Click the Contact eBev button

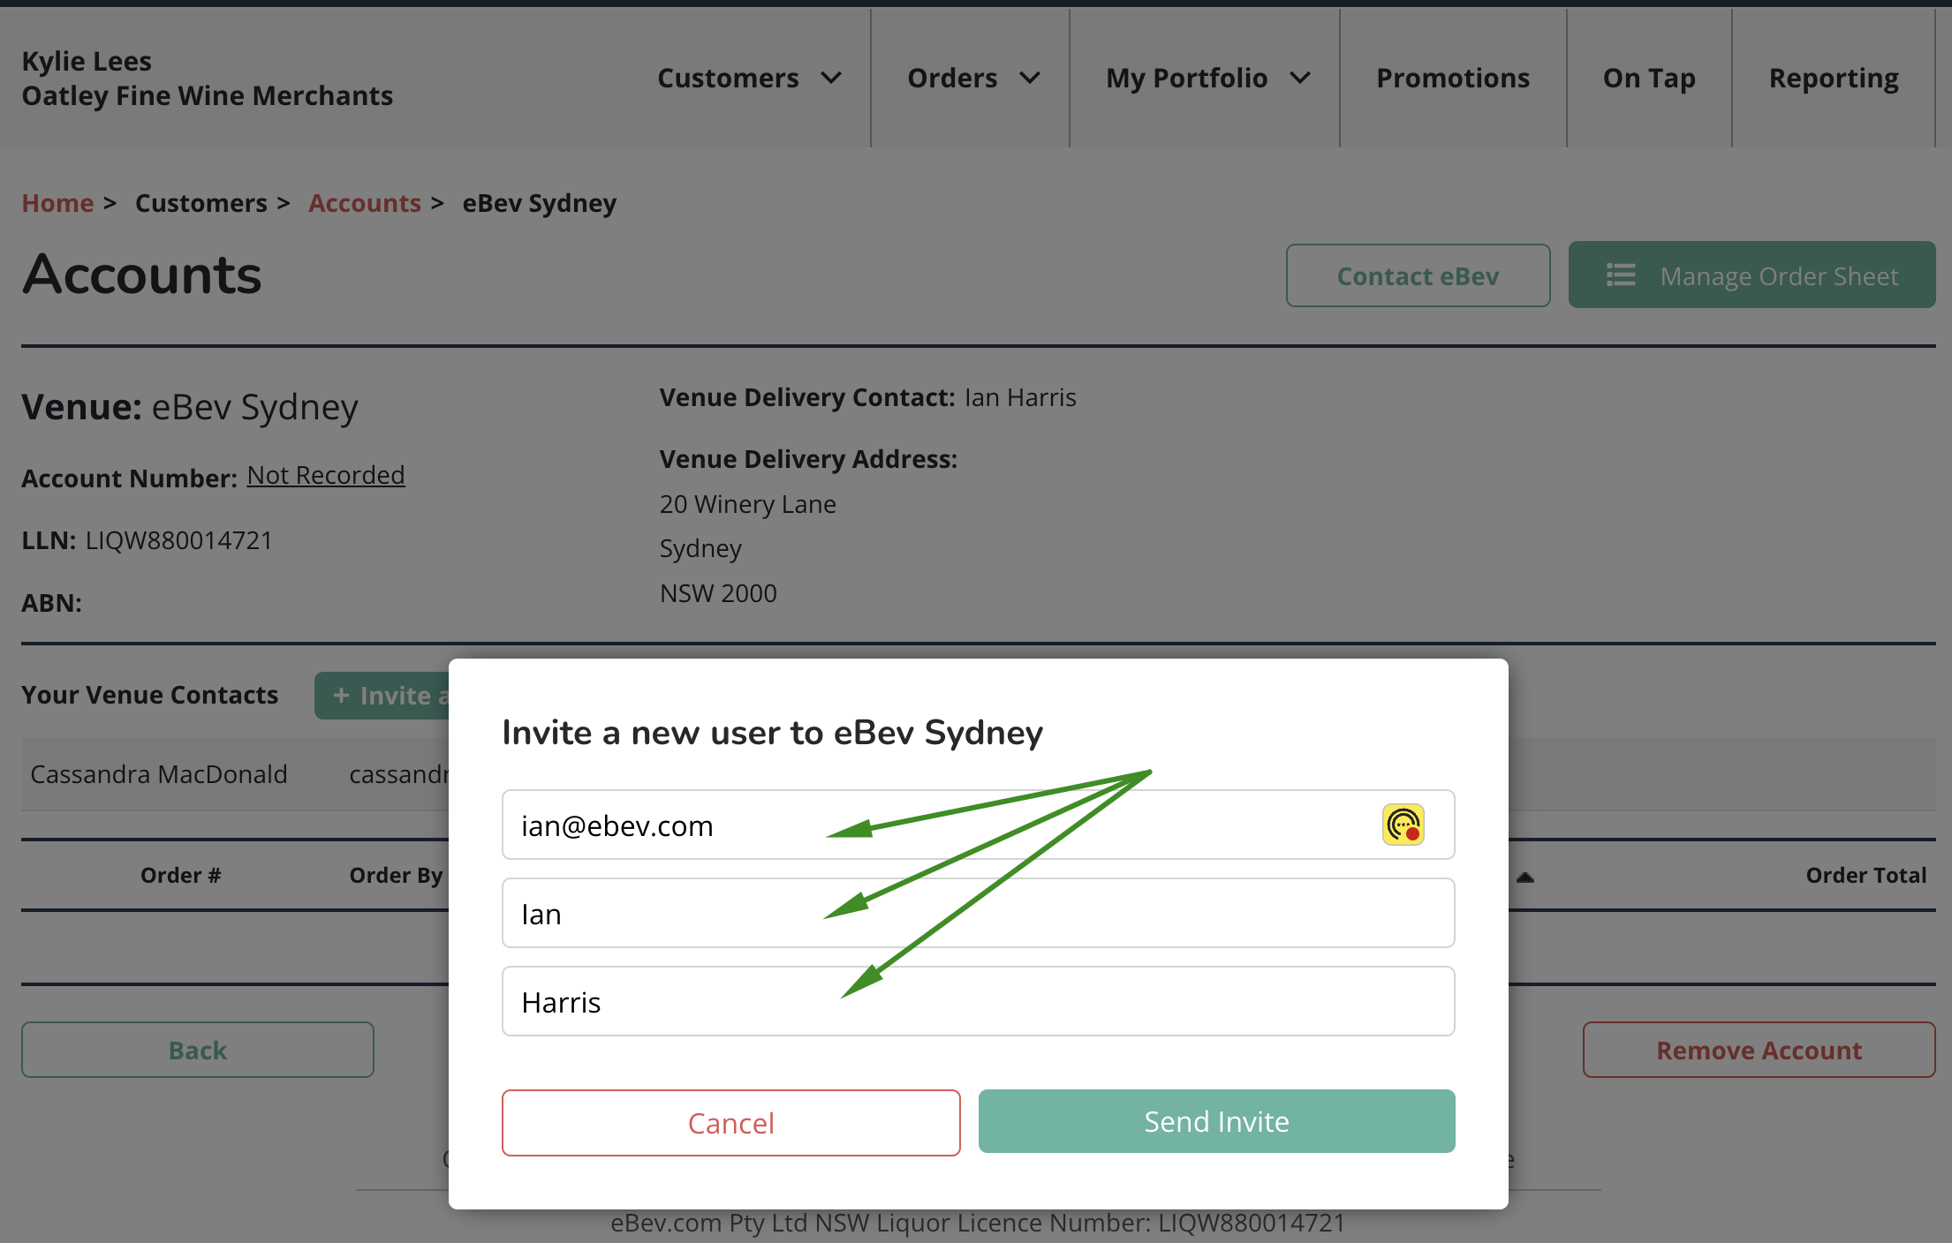click(x=1417, y=276)
